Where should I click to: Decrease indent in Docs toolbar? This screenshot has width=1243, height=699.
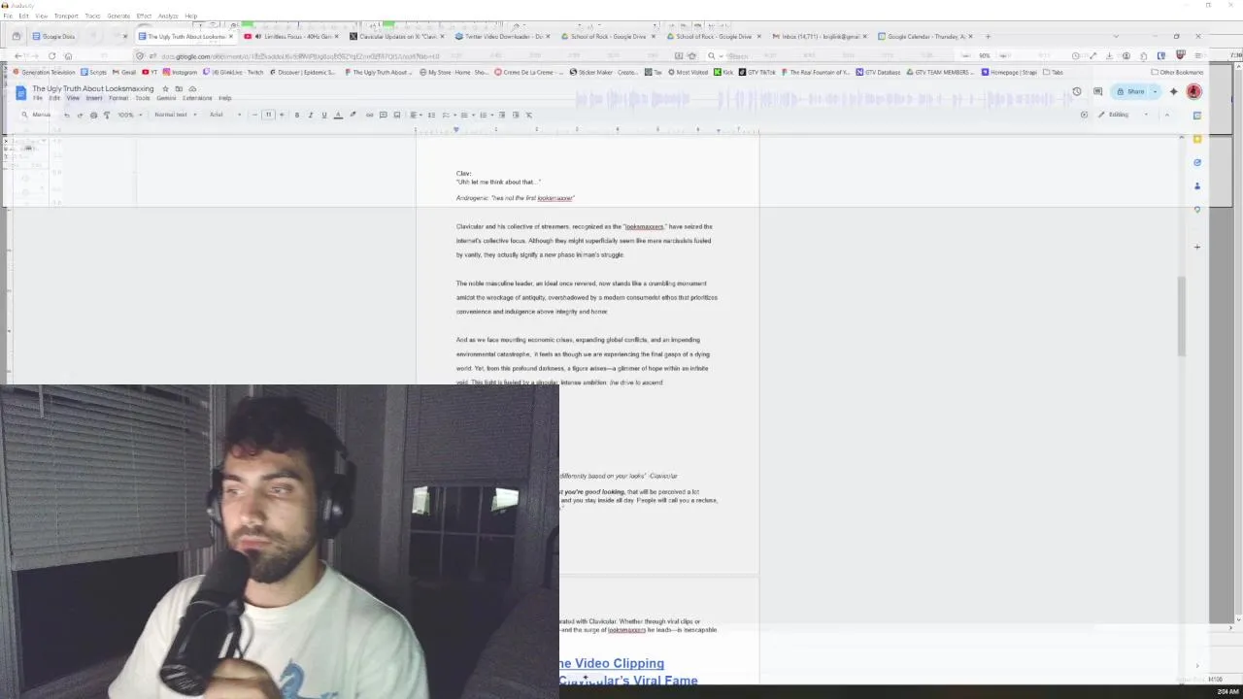[x=501, y=115]
